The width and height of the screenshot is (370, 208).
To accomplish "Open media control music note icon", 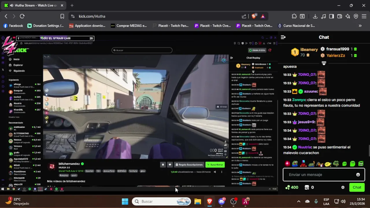I will pos(323,16).
